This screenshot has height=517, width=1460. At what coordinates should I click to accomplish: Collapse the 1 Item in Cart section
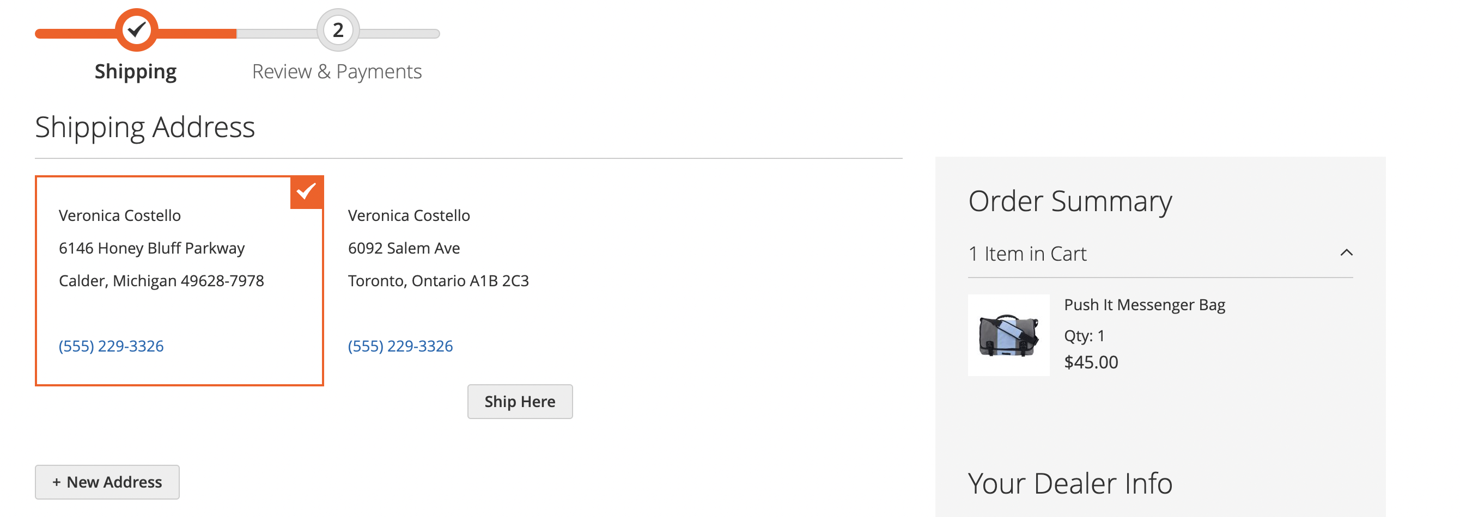1346,253
